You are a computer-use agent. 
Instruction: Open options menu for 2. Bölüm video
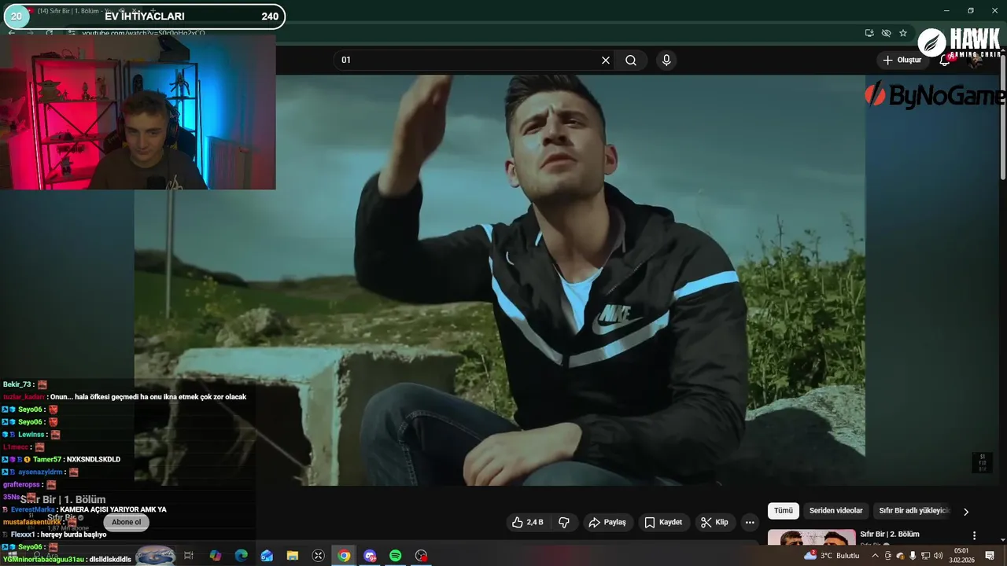pyautogui.click(x=974, y=535)
